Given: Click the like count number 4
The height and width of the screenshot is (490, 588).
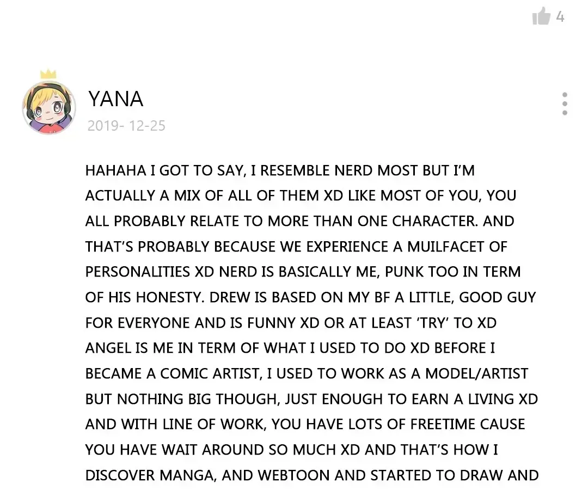Looking at the screenshot, I should (560, 17).
